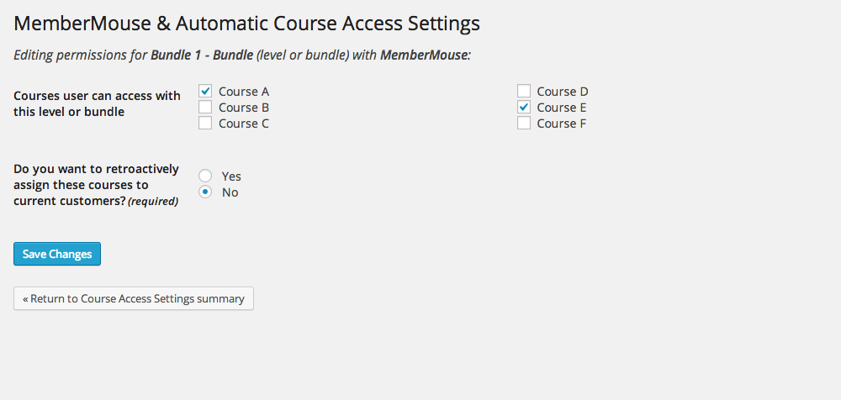Click the MemberMouse page title heading
This screenshot has height=400, width=841.
pyautogui.click(x=246, y=24)
